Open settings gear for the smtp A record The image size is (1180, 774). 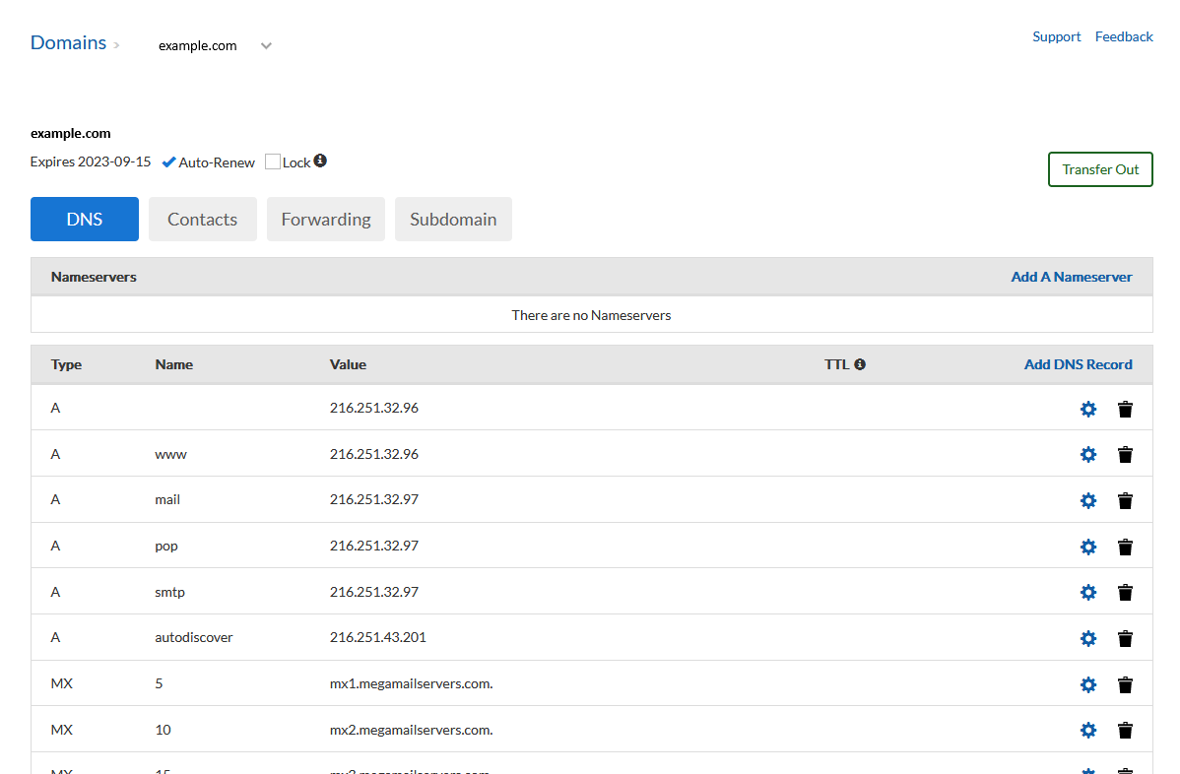(1087, 592)
